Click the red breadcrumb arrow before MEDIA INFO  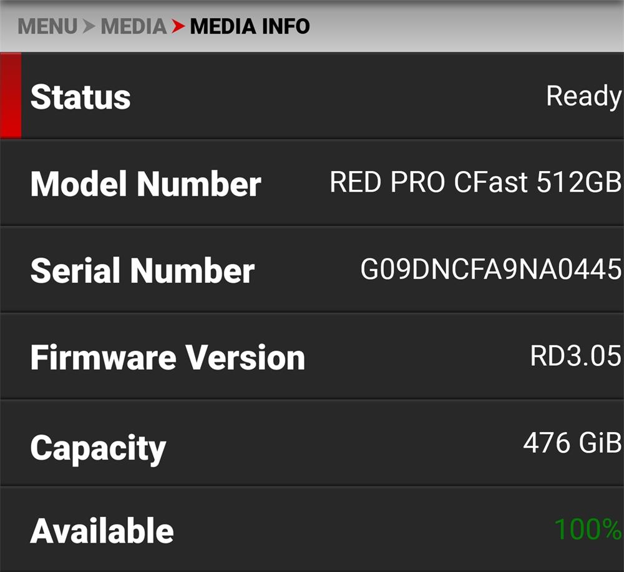click(178, 27)
